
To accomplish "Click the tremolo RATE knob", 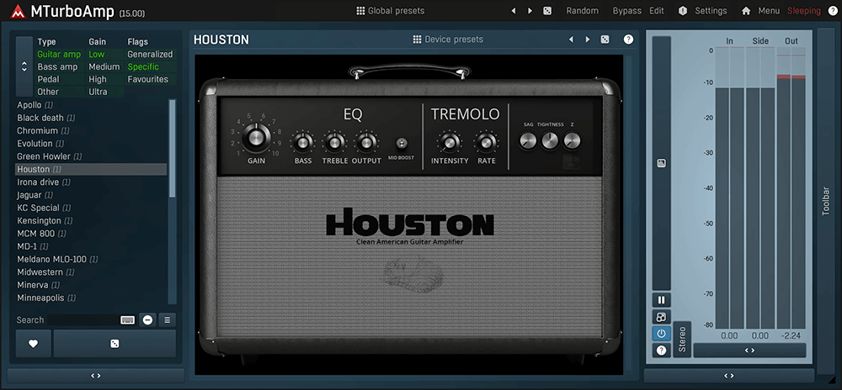I will click(x=486, y=143).
